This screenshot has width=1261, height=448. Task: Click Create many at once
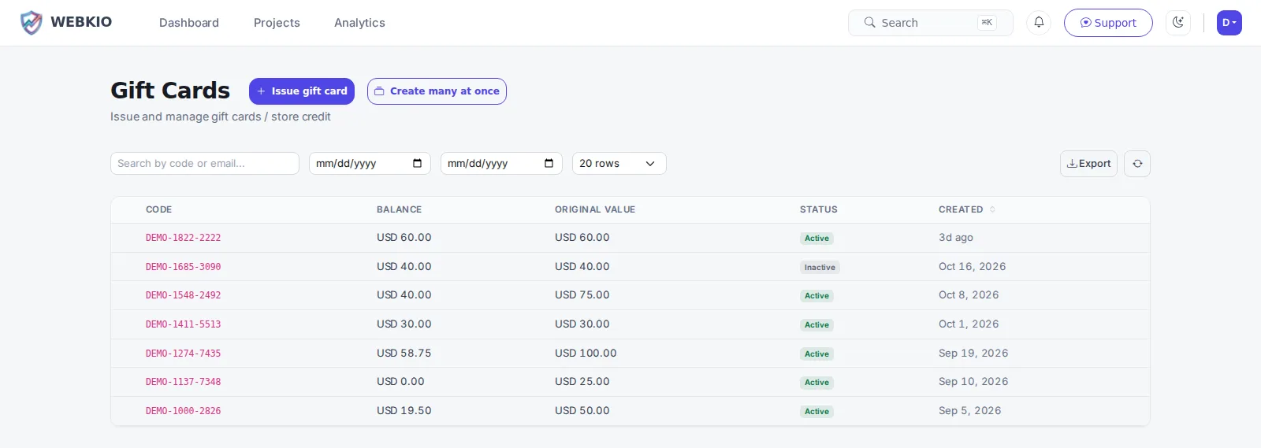click(x=437, y=91)
